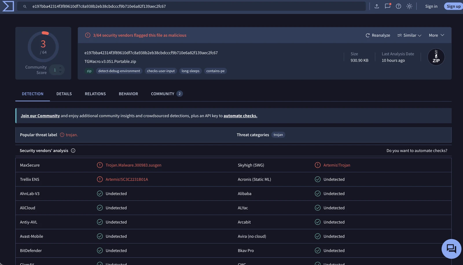Switch to the DETECTION tab
This screenshot has height=265, width=463.
point(33,94)
